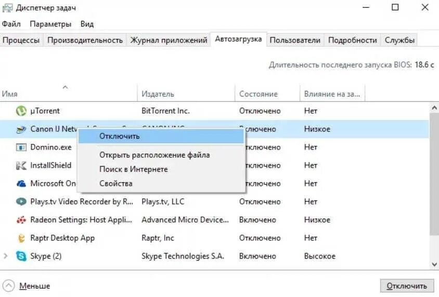Switch to the Производительность tab

click(x=85, y=40)
